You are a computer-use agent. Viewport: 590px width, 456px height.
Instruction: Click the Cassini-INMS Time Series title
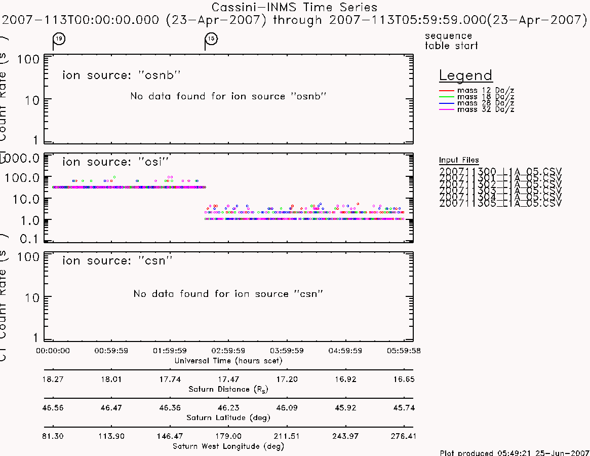pyautogui.click(x=294, y=7)
